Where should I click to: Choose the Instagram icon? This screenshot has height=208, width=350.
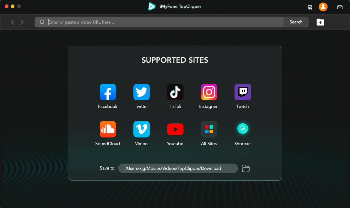(x=209, y=92)
